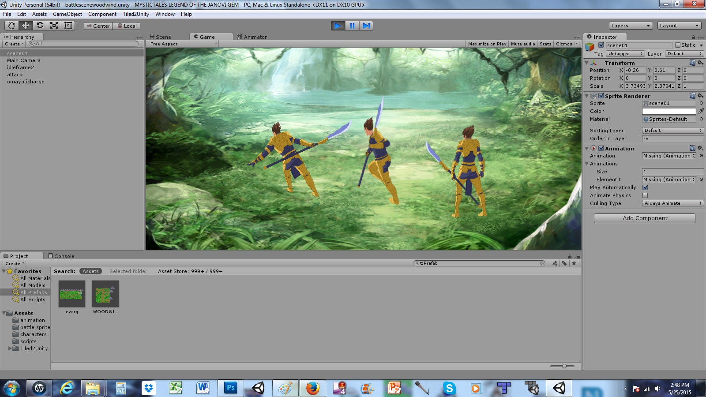
Task: Collapse the Animations array foldout
Action: pyautogui.click(x=587, y=164)
